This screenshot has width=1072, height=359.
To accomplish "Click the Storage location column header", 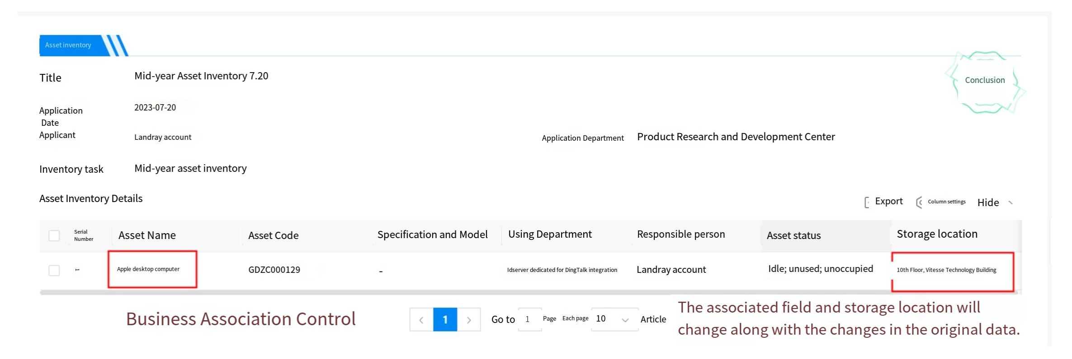I will tap(937, 234).
